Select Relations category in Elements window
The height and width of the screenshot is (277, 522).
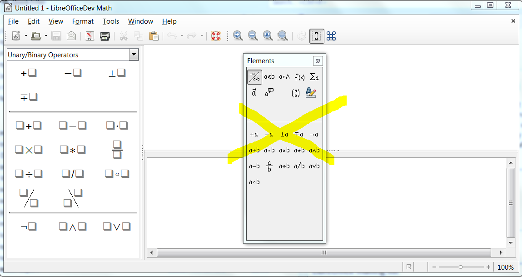(269, 77)
